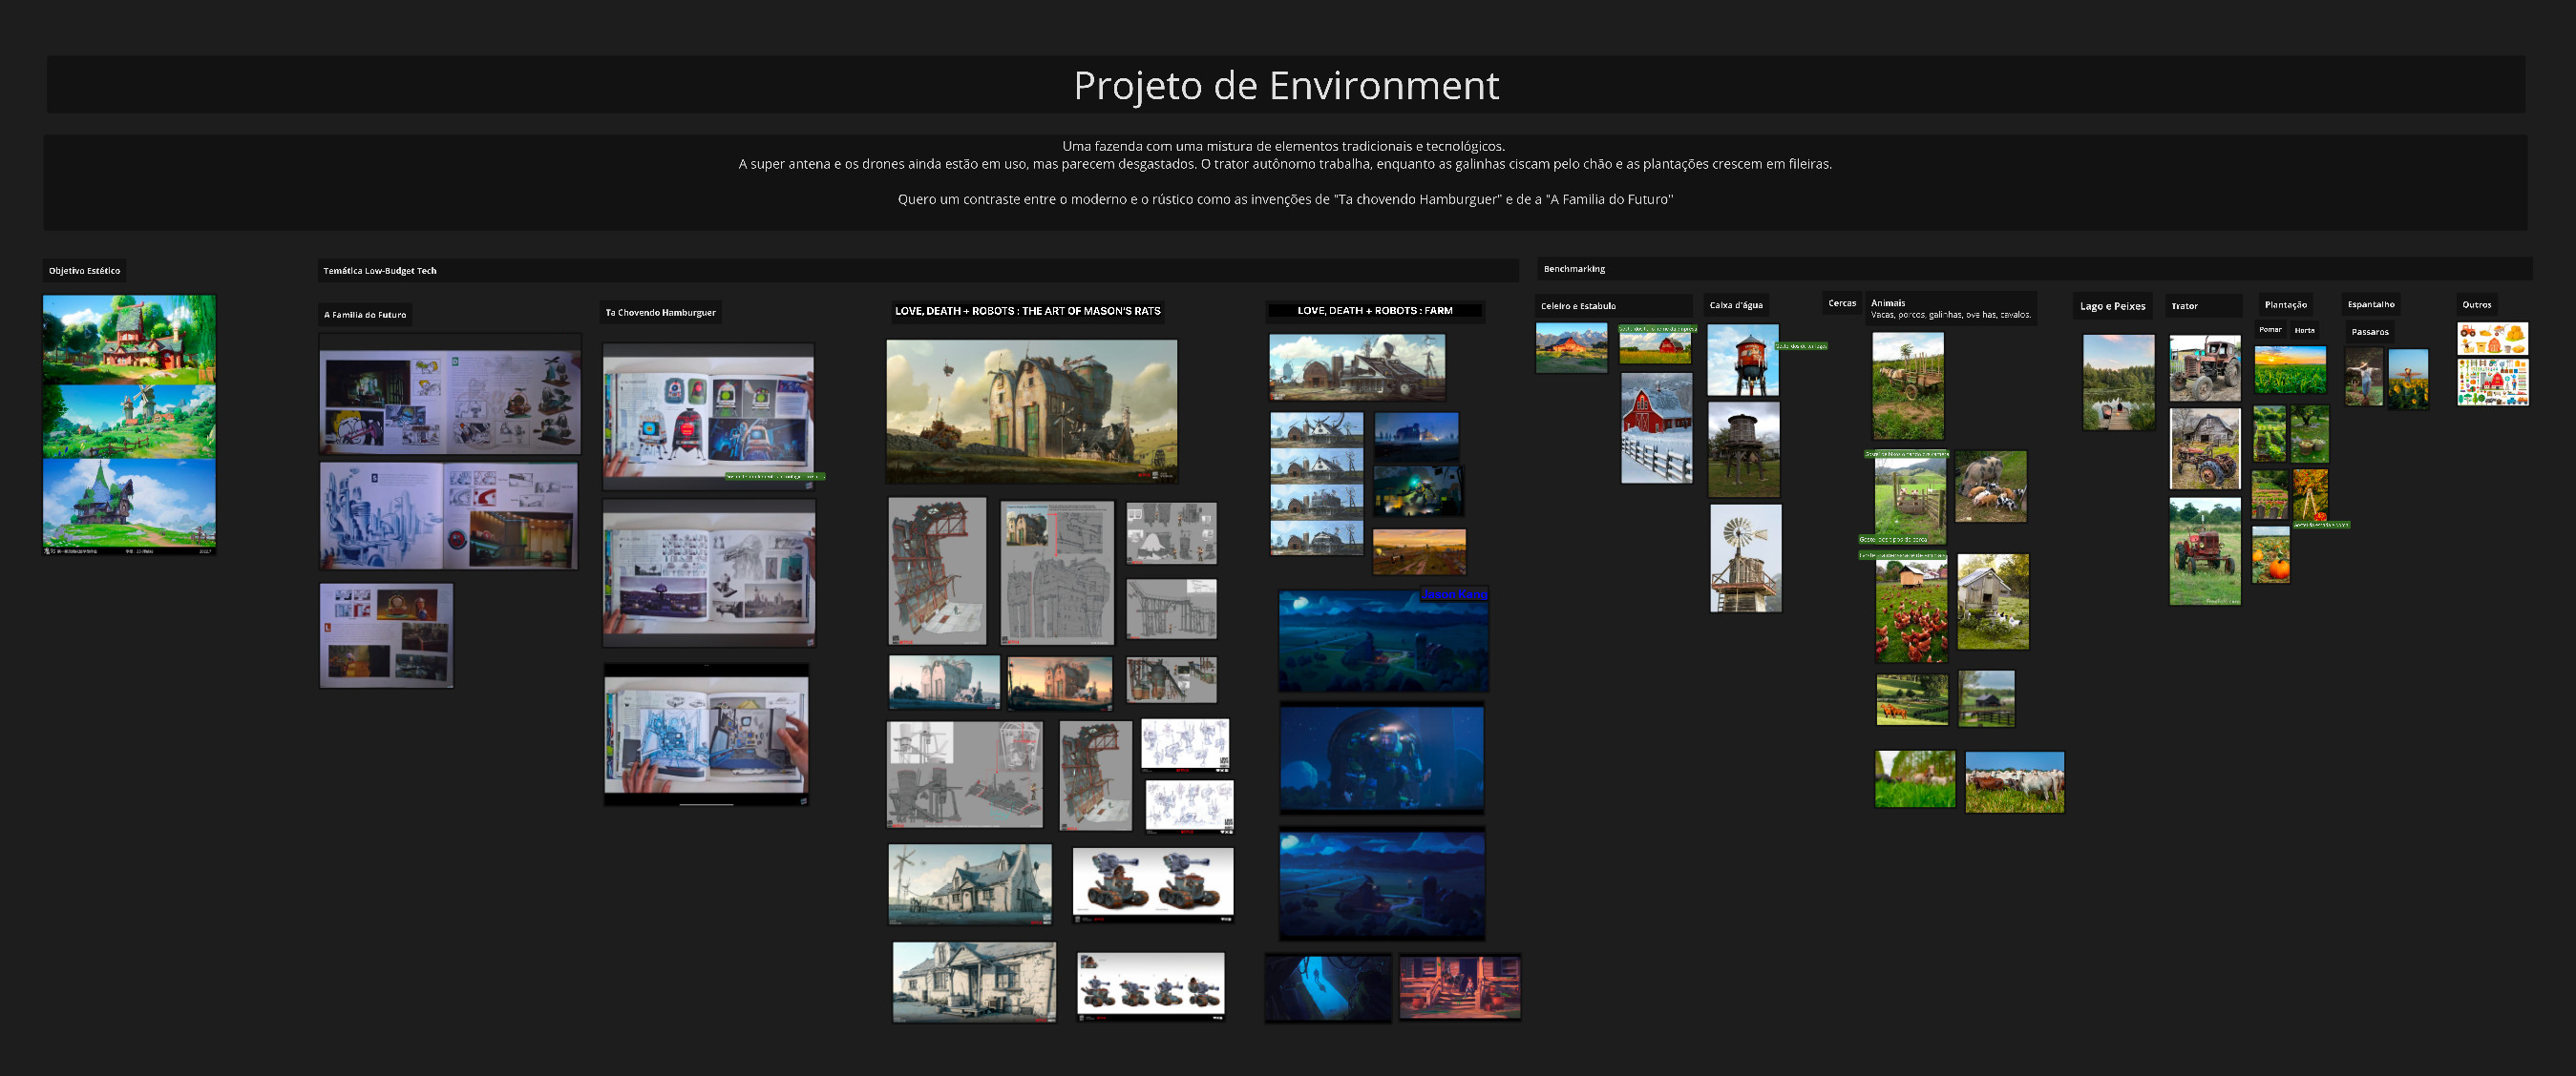Select the bottom grey farmhouse porch image
2576x1076 pixels.
(x=974, y=982)
